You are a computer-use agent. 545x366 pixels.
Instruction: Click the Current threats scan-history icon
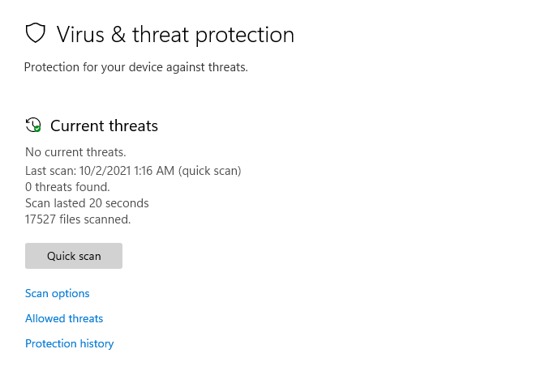tap(33, 126)
